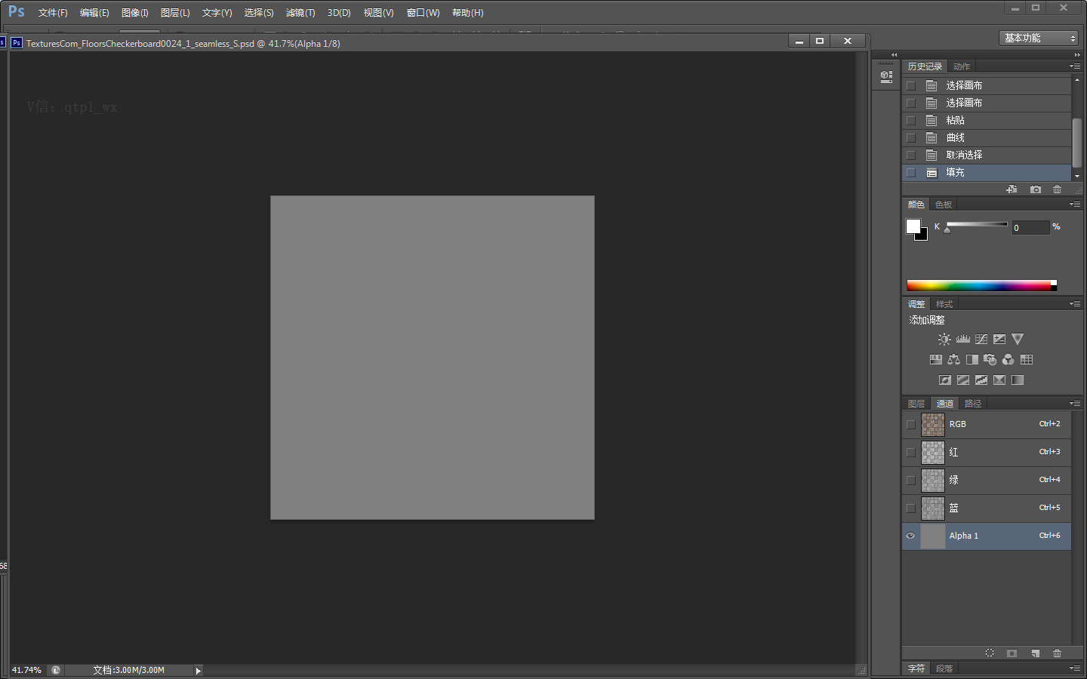The height and width of the screenshot is (679, 1087).
Task: Add an Invert adjustment
Action: click(x=945, y=380)
